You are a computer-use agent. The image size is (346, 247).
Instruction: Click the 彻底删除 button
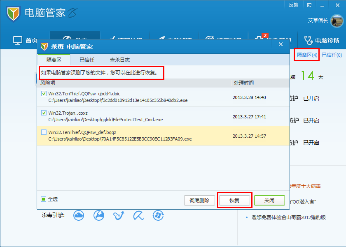[x=199, y=201]
